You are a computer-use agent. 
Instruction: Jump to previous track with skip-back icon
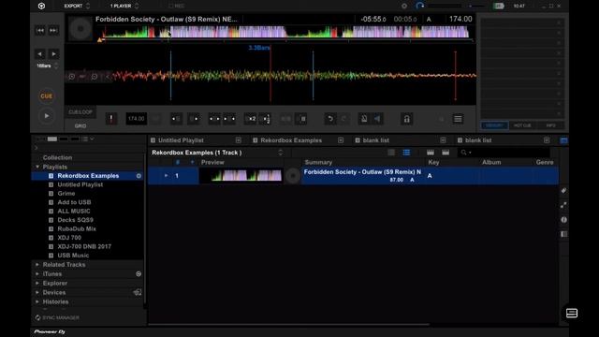point(40,30)
